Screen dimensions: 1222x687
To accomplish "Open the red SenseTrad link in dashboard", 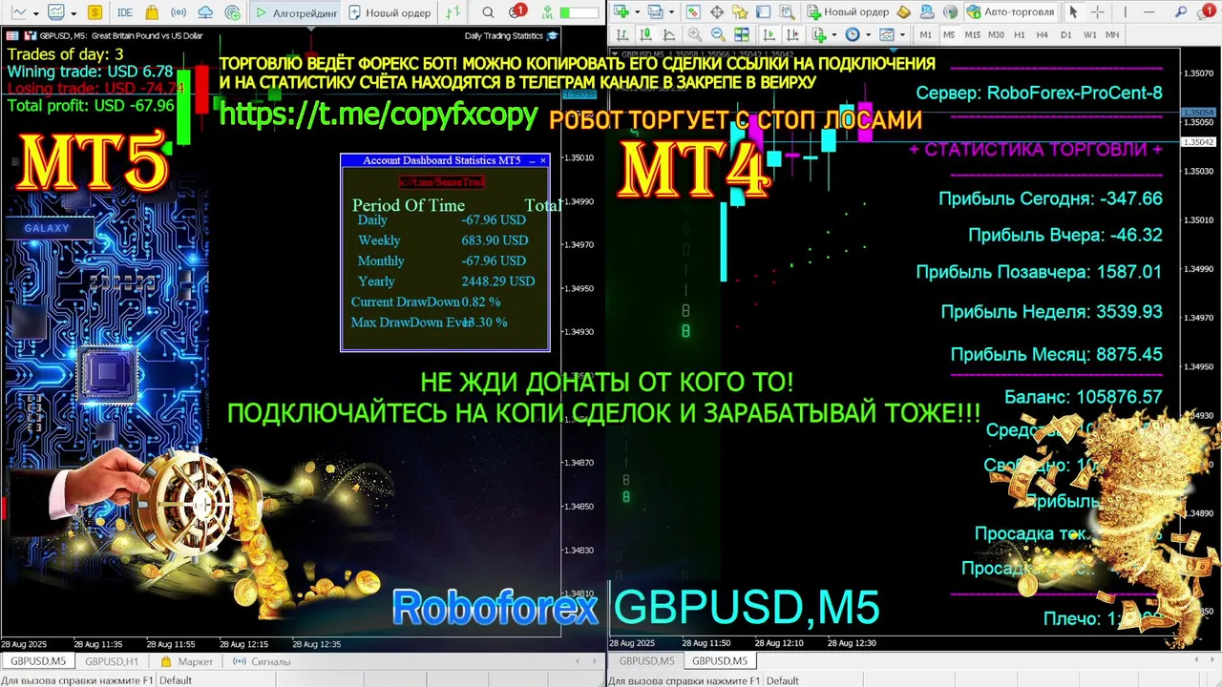I will click(442, 182).
